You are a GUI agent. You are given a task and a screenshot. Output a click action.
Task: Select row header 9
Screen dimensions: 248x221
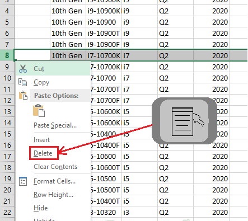point(7,67)
